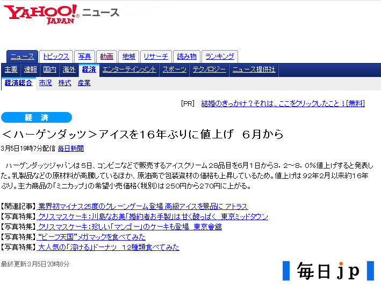Switch to the 写真 tab
This screenshot has width=381, height=288.
click(x=84, y=57)
